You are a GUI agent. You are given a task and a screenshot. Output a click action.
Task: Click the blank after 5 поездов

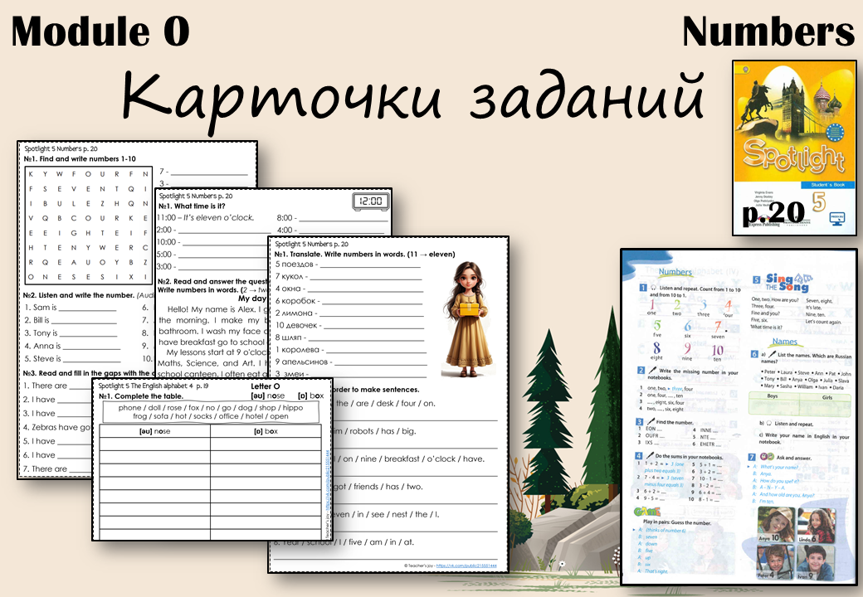(x=370, y=265)
